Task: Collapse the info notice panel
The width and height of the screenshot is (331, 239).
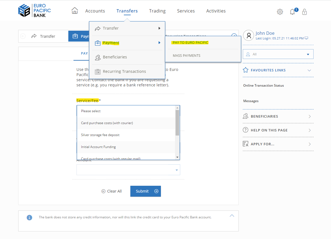Action: 232,216
